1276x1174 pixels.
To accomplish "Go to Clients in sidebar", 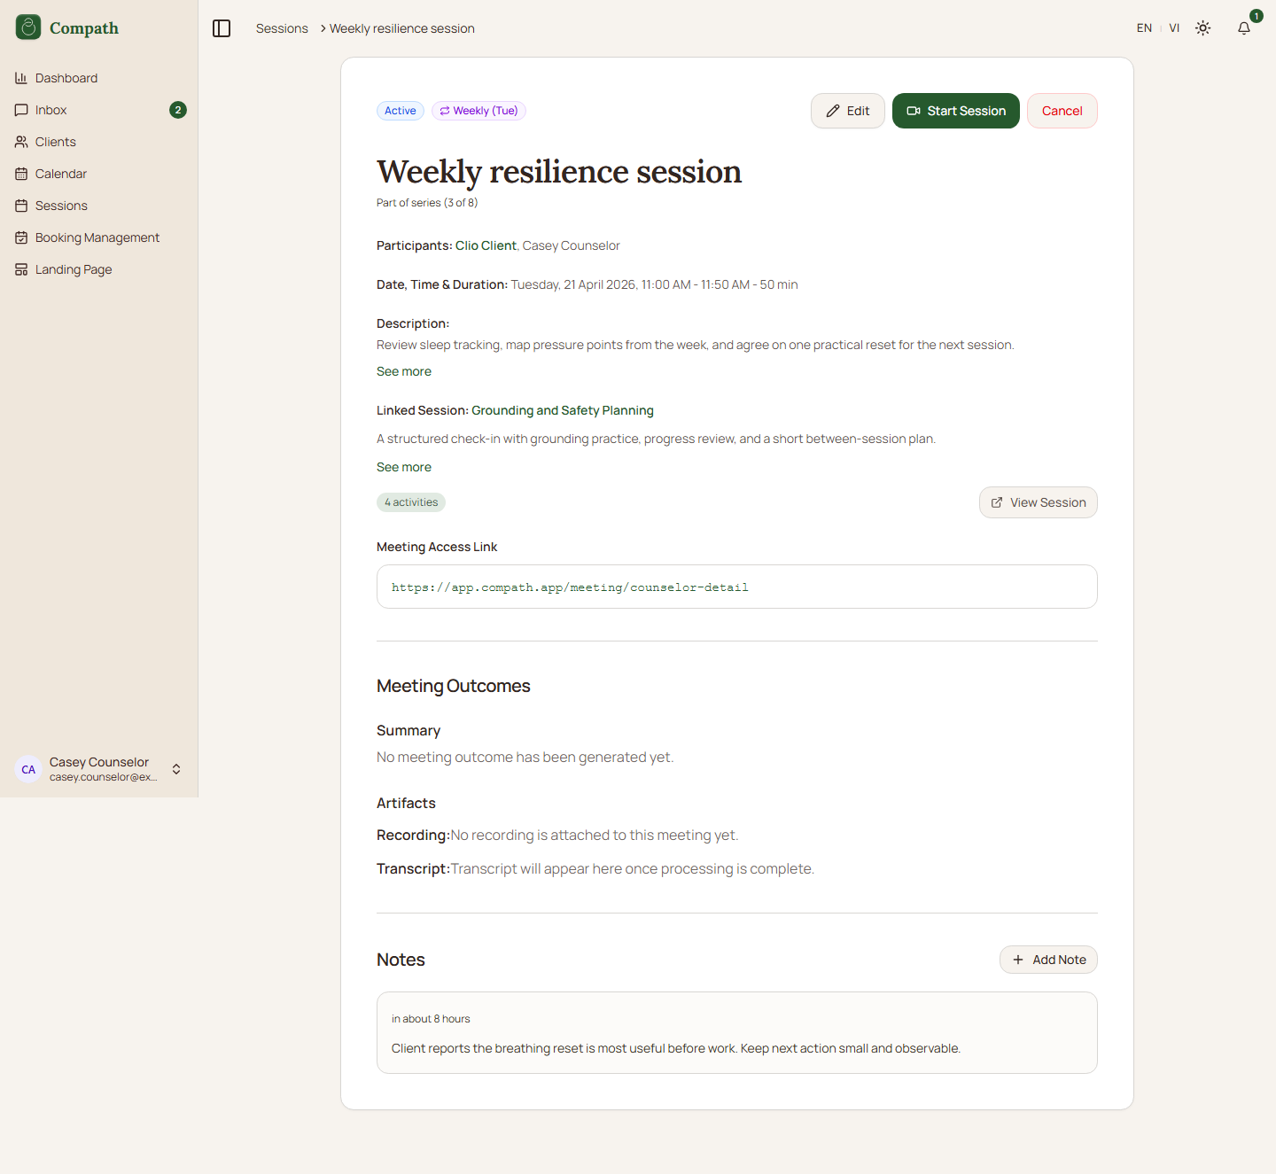I will pos(55,142).
